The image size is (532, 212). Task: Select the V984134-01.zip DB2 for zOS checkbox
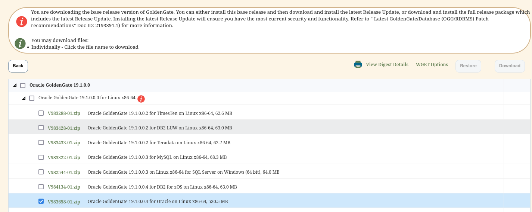41,187
